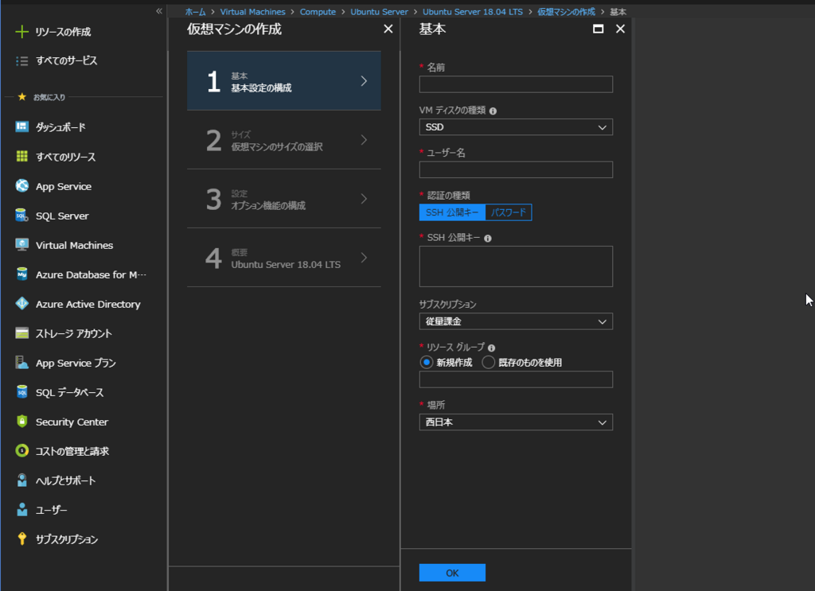Viewport: 815px width, 591px height.
Task: Select the 既存のものを使用 radio button
Action: [488, 363]
